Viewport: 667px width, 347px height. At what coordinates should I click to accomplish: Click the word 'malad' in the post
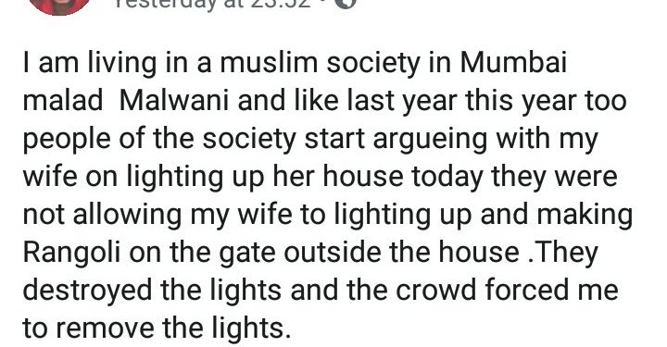click(x=63, y=101)
